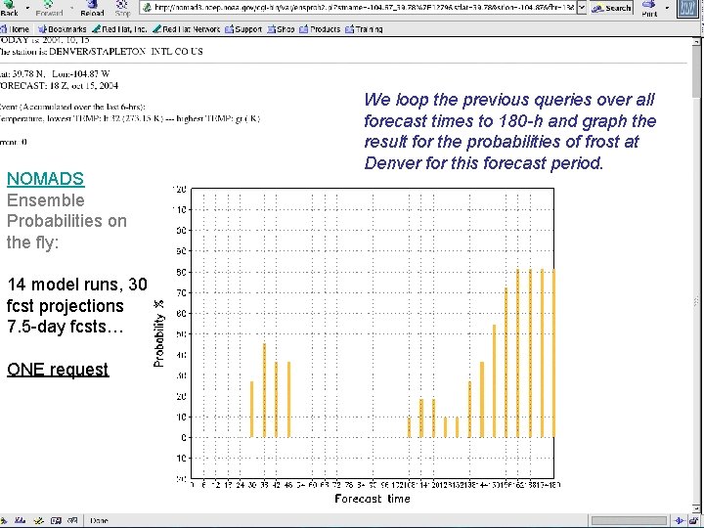The image size is (704, 528).
Task: Click the IRC Chat status bar icon
Action: point(72,521)
